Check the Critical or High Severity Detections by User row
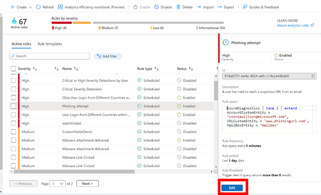This screenshot has height=195, width=321. point(13,80)
